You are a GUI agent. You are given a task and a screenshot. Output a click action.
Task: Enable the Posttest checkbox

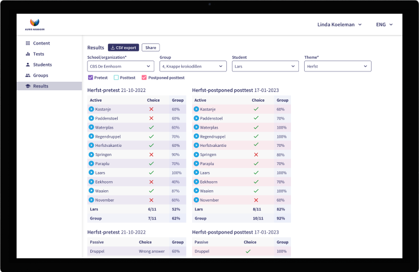[117, 78]
